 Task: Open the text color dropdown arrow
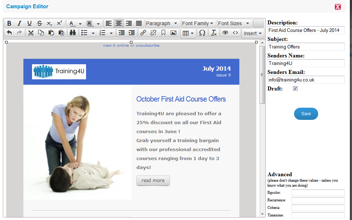pos(80,23)
